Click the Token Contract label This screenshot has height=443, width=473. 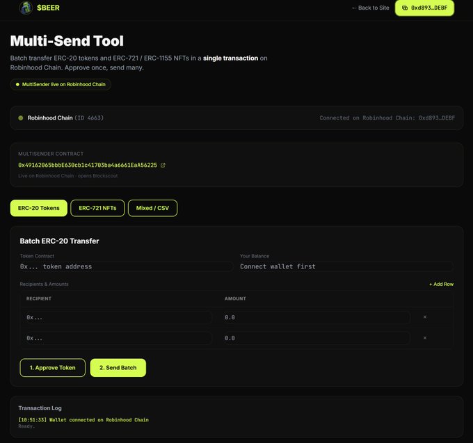click(x=37, y=256)
